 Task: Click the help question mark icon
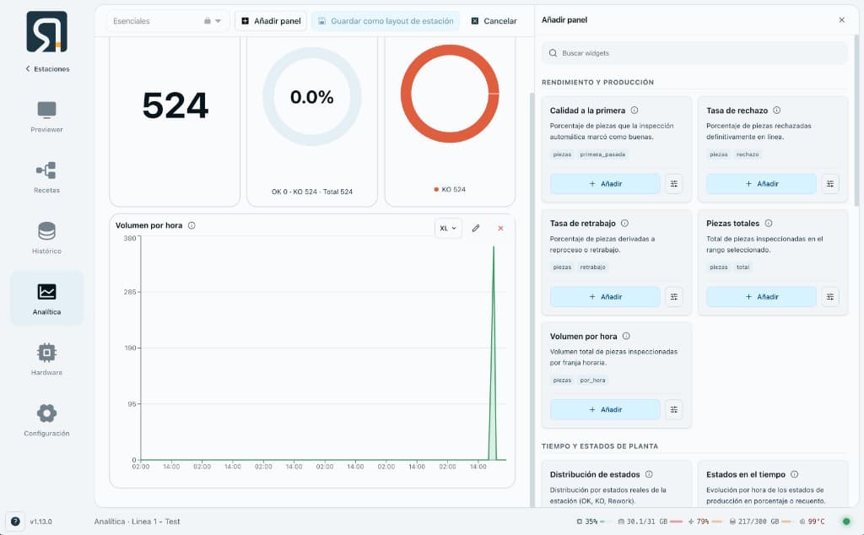tap(15, 521)
